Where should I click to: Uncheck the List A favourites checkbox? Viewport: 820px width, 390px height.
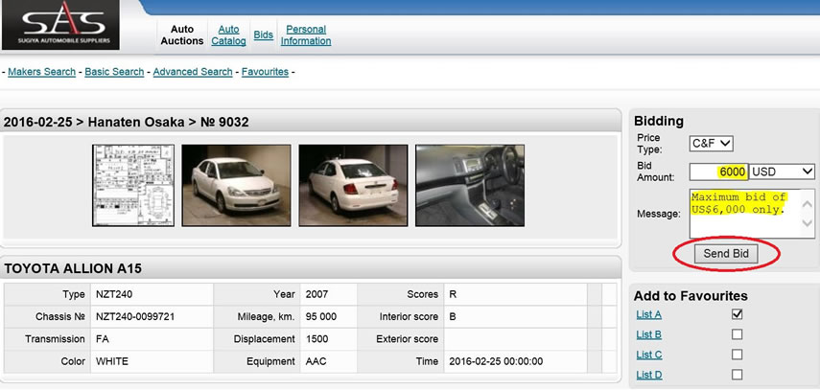(737, 314)
